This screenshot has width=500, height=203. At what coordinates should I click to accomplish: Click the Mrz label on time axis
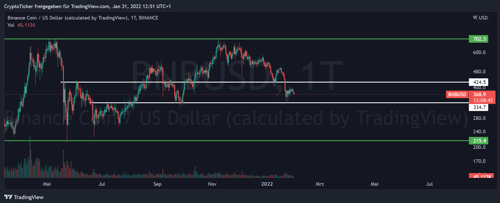(x=320, y=184)
